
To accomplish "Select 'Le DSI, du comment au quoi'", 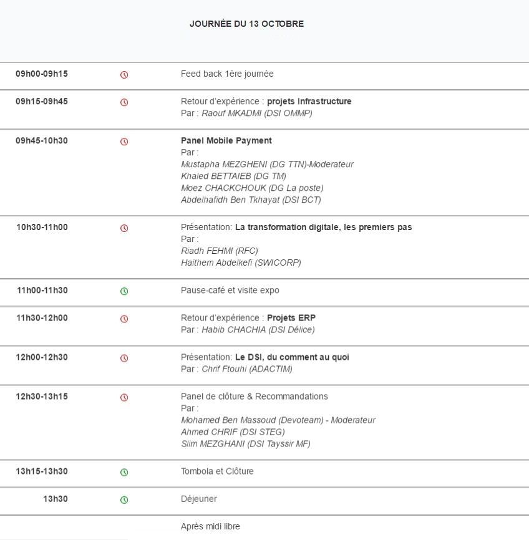I will tap(292, 357).
